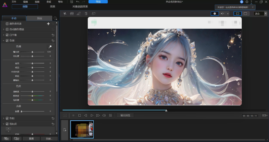Toggle the volume speaker icon
The width and height of the screenshot is (269, 142).
(104, 115)
